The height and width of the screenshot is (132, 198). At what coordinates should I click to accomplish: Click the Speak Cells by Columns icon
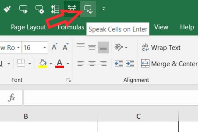tap(72, 9)
